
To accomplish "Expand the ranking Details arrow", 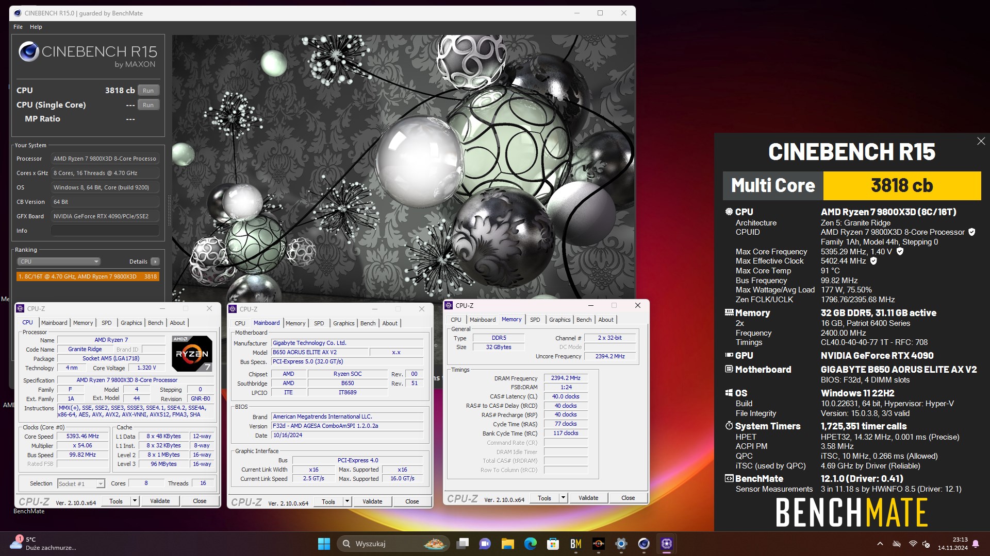I will [155, 262].
